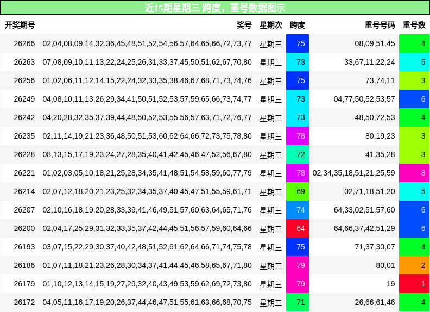Click repeat numbers 48,50,72,53

(x=375, y=117)
